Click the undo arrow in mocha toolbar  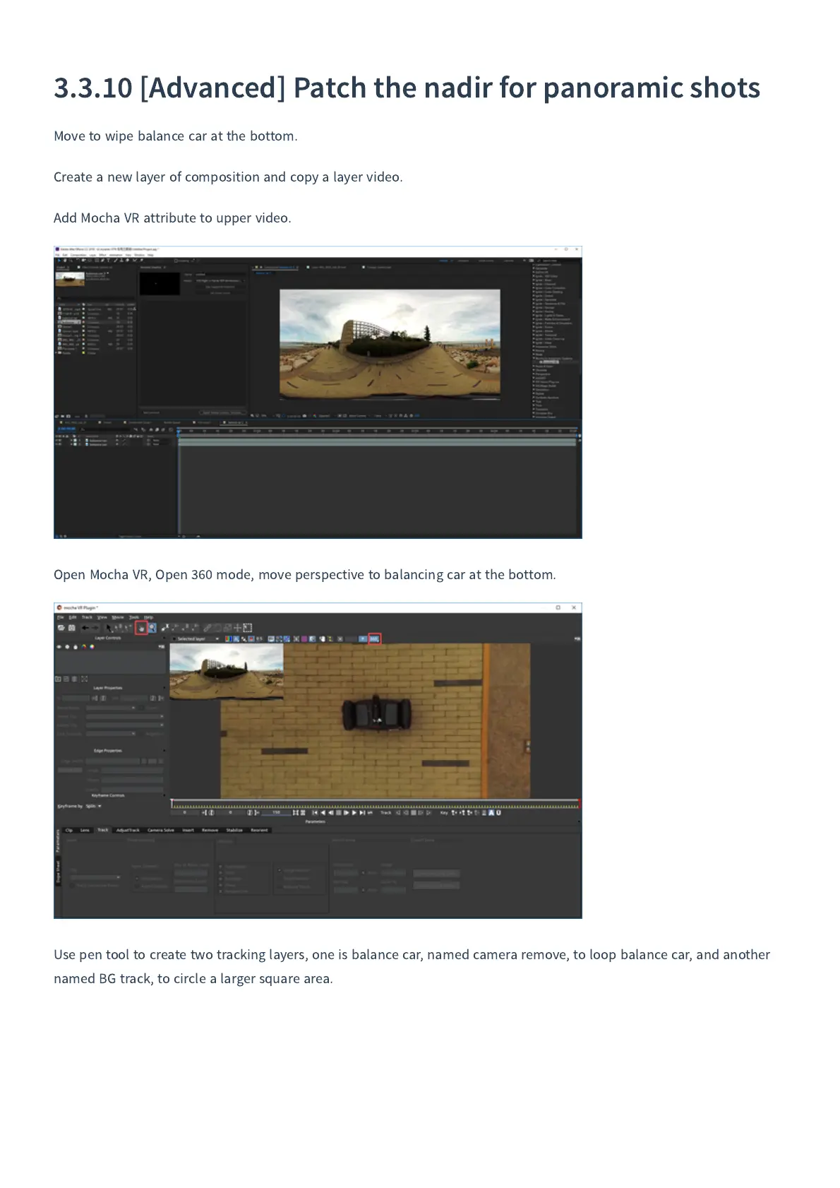tap(85, 628)
